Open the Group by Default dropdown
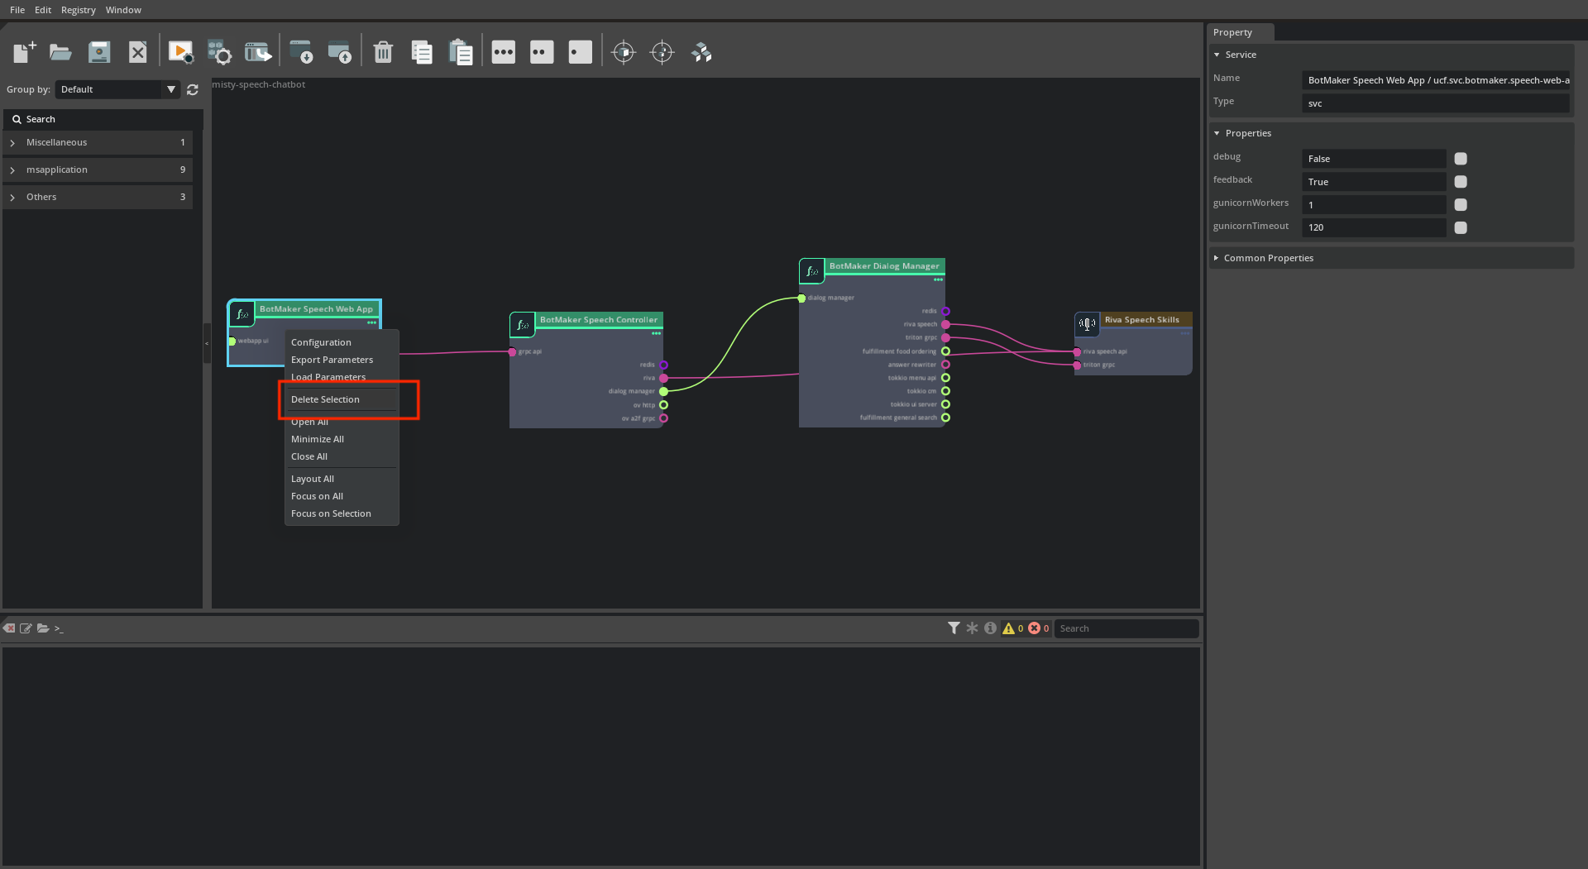 117,89
